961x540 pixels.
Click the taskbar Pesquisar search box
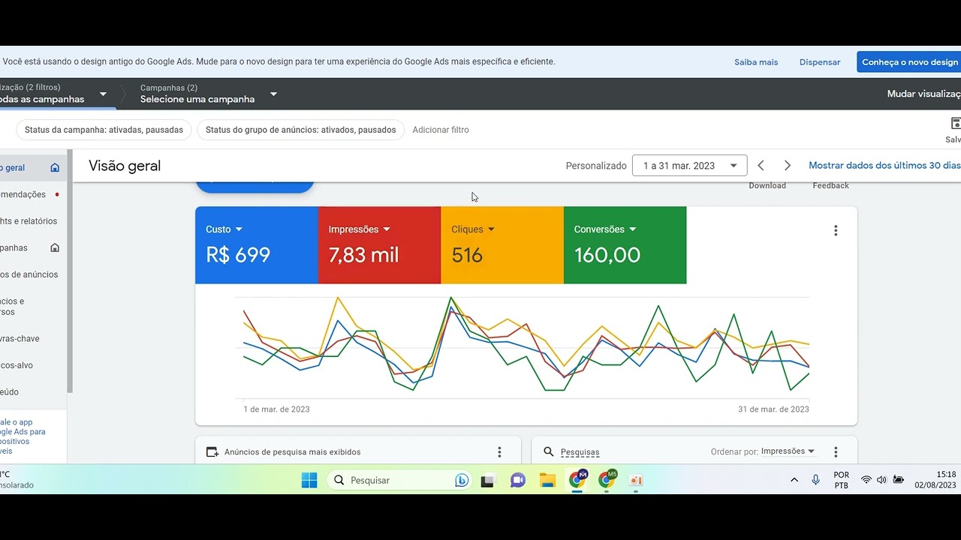coord(399,480)
